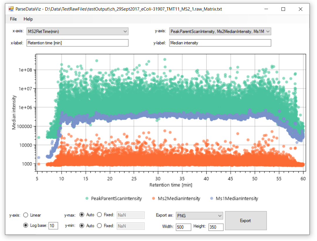Edit the export Width field
317x241 pixels.
[x=183, y=227]
